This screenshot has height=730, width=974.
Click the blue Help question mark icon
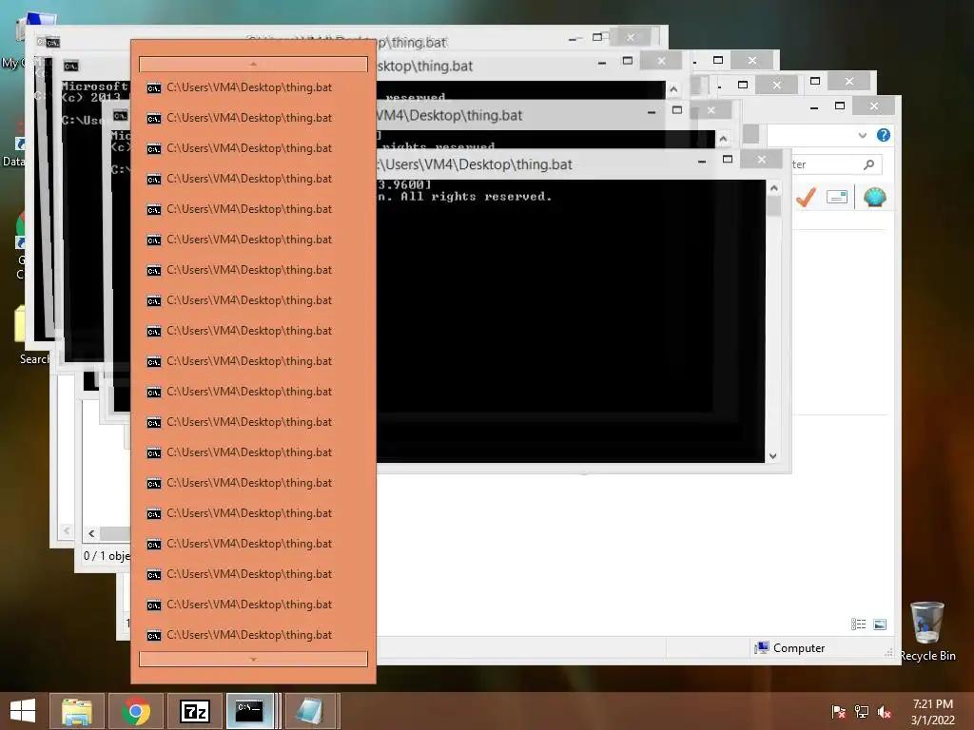tap(883, 135)
